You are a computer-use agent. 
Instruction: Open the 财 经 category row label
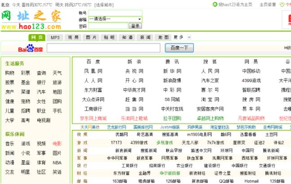click(82, 173)
